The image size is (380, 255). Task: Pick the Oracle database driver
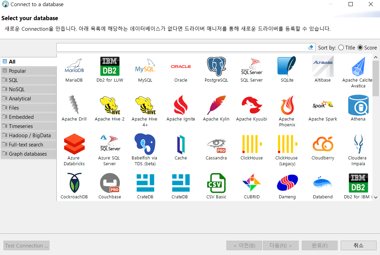pos(181,67)
